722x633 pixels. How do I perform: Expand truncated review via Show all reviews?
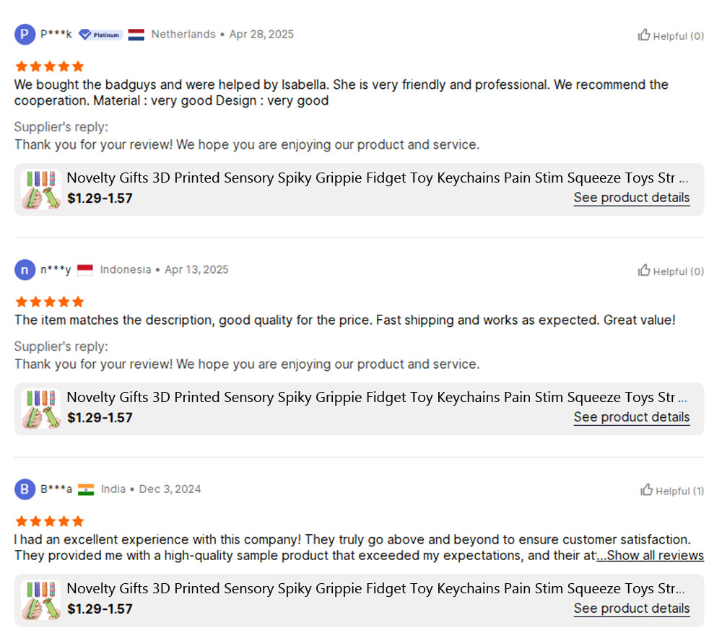coord(651,556)
